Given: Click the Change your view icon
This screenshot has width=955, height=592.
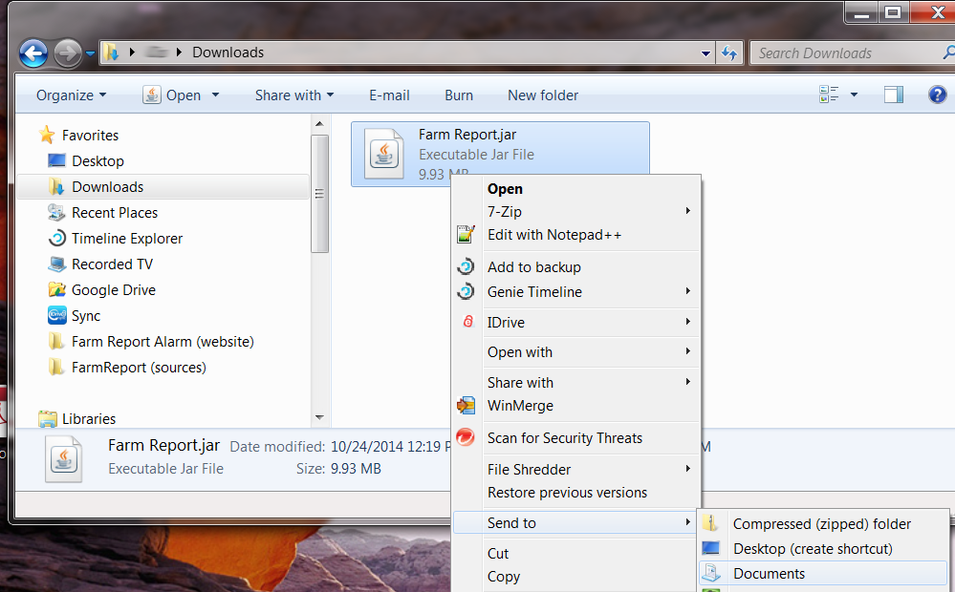Looking at the screenshot, I should pyautogui.click(x=829, y=95).
